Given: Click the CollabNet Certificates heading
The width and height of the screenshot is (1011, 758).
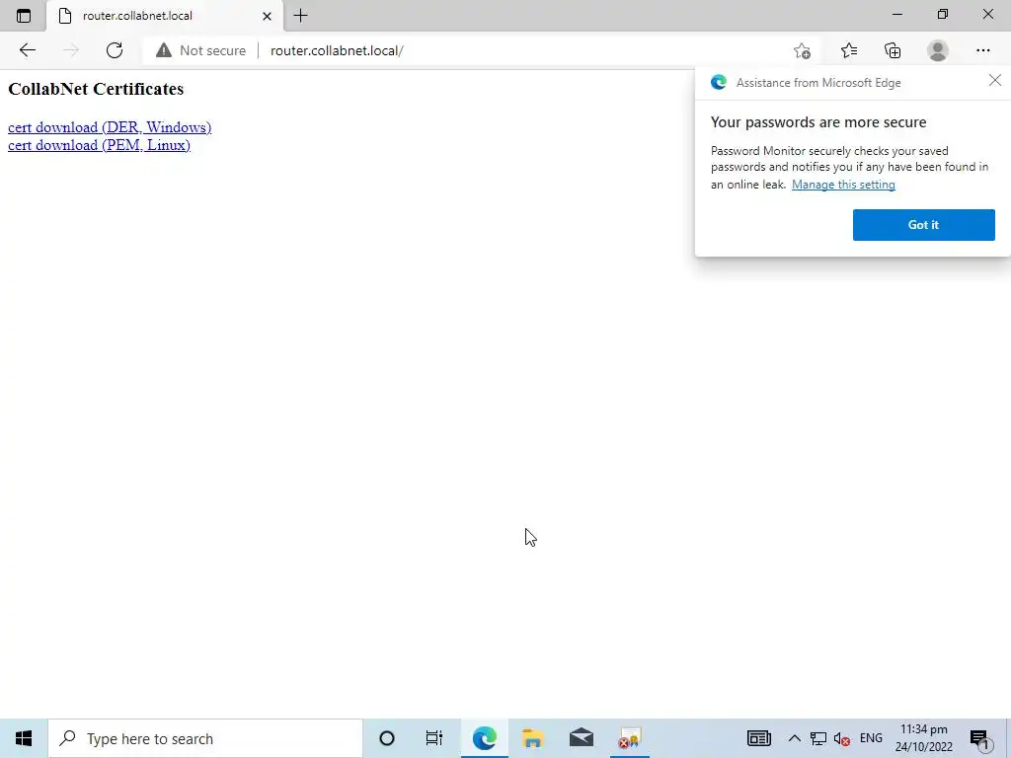Looking at the screenshot, I should [x=96, y=89].
